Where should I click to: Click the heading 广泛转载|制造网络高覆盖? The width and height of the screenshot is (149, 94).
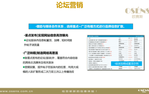tap(40, 53)
